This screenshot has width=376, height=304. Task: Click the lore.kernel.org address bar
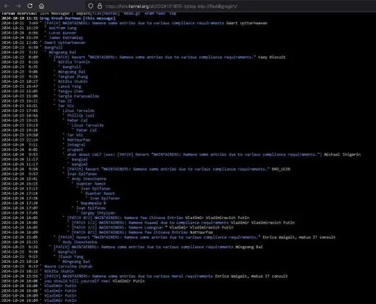[x=230, y=6]
